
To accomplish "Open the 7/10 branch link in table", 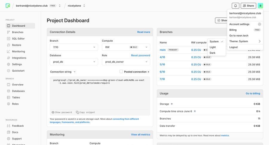I will (162, 79).
